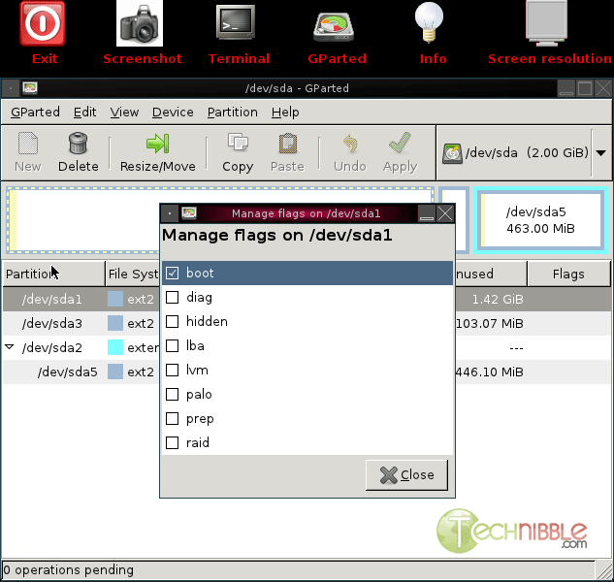614x582 pixels.
Task: Click the Exit power icon
Action: [43, 23]
